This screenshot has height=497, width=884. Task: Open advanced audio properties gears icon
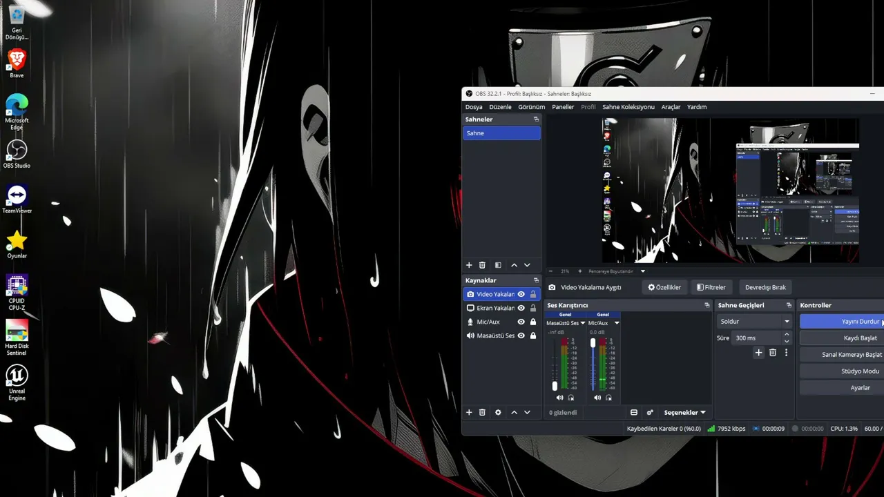click(x=650, y=412)
